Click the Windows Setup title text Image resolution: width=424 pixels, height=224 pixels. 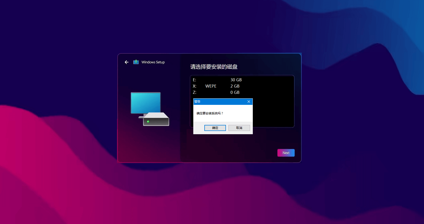(x=153, y=62)
